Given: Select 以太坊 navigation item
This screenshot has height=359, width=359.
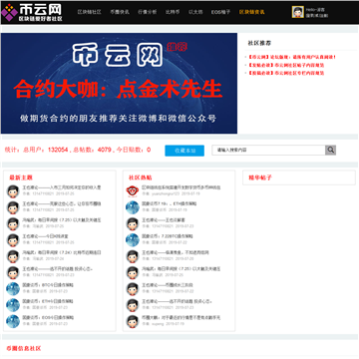Looking at the screenshot, I should [x=195, y=12].
